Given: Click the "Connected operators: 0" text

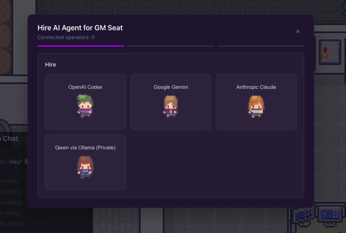Looking at the screenshot, I should point(66,37).
